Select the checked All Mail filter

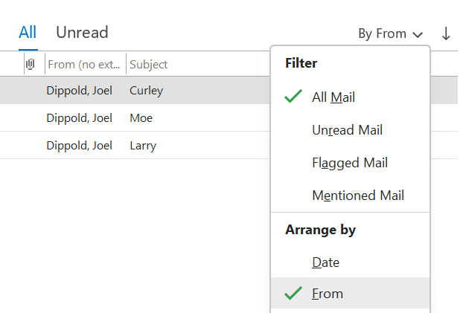(333, 97)
